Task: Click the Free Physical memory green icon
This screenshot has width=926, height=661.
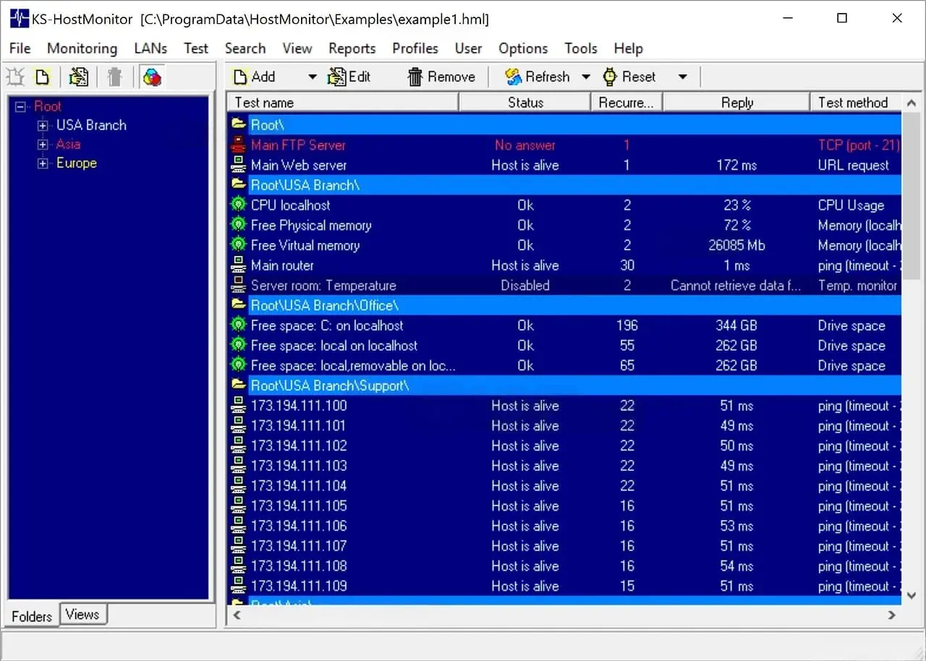Action: pos(238,225)
